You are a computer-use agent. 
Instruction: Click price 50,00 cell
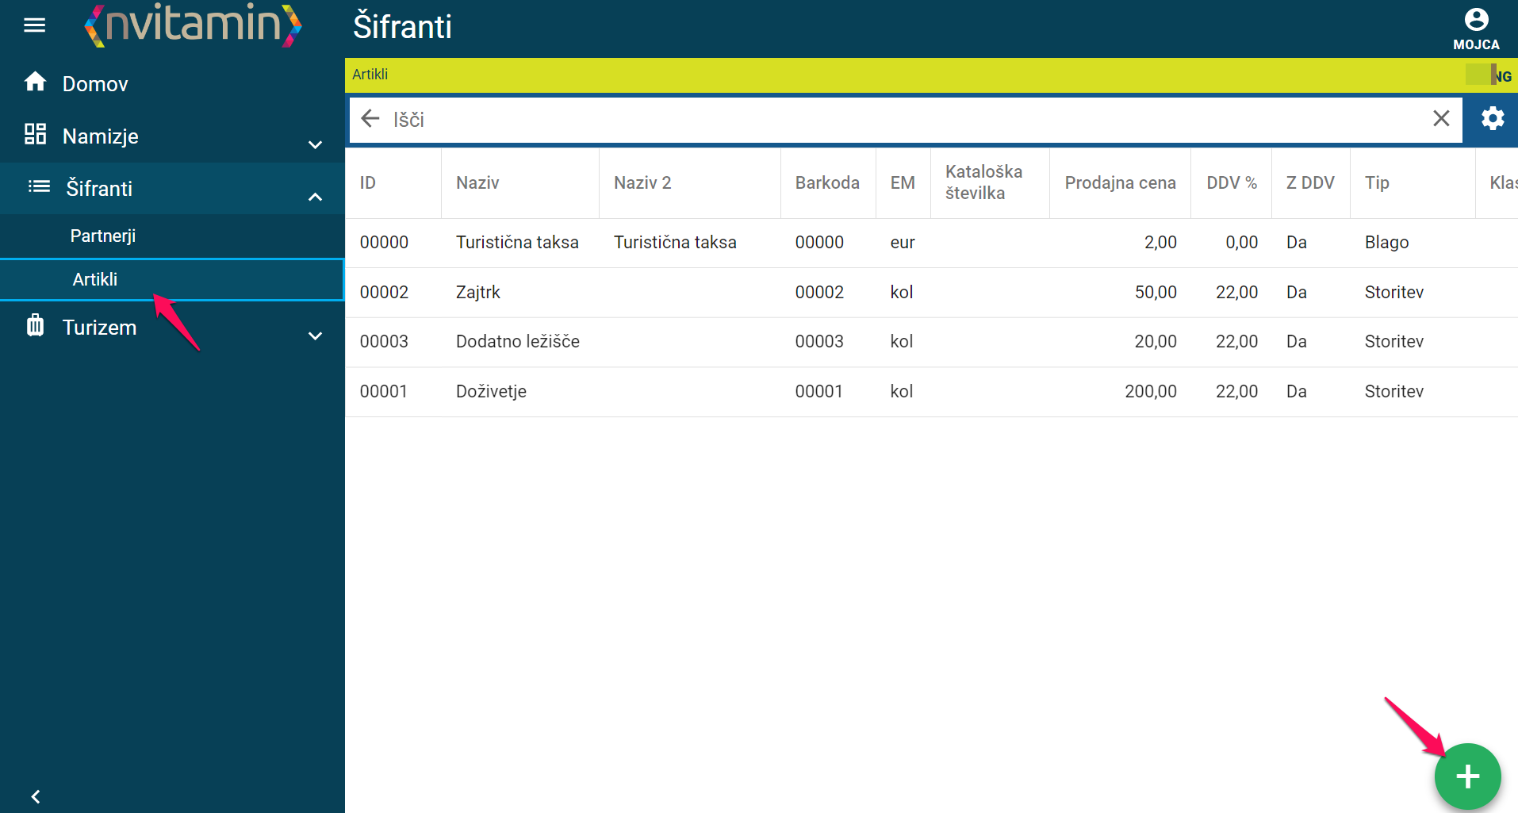click(x=1156, y=293)
